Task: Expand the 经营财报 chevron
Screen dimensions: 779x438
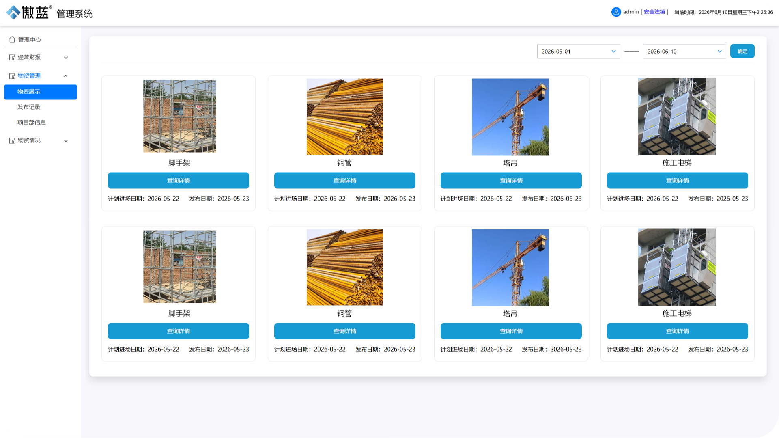Action: 66,58
